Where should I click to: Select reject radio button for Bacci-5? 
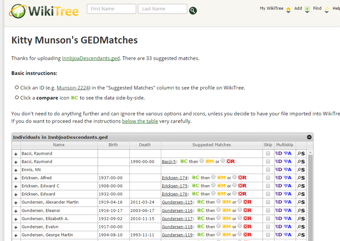(222, 161)
